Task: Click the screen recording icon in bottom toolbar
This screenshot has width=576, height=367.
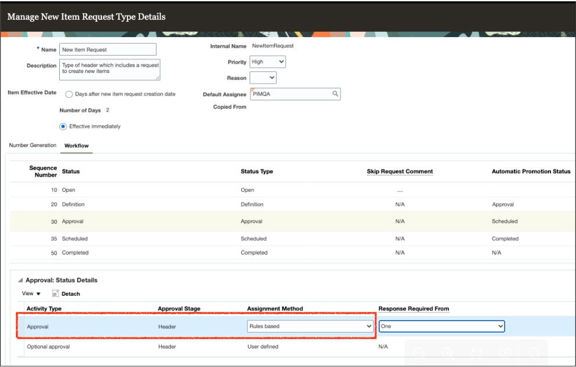Action: tap(507, 353)
